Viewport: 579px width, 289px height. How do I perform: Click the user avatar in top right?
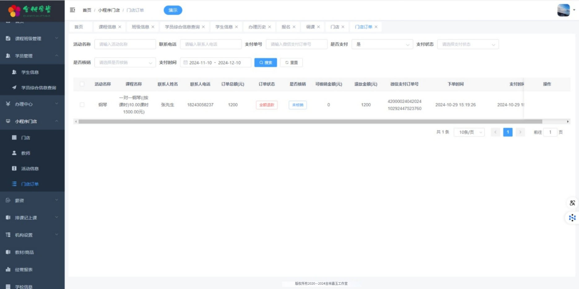(x=563, y=10)
